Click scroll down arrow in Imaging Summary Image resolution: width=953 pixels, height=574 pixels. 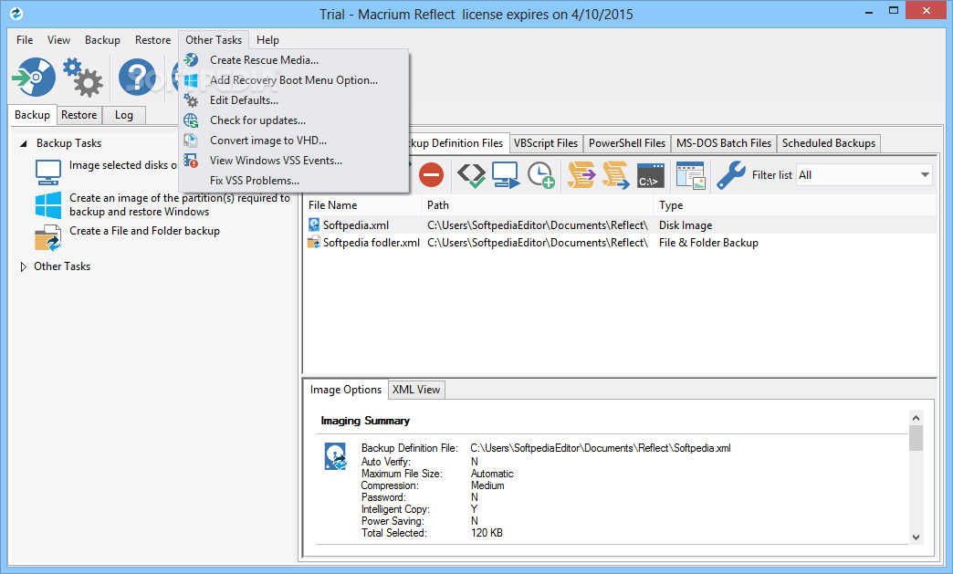click(916, 537)
